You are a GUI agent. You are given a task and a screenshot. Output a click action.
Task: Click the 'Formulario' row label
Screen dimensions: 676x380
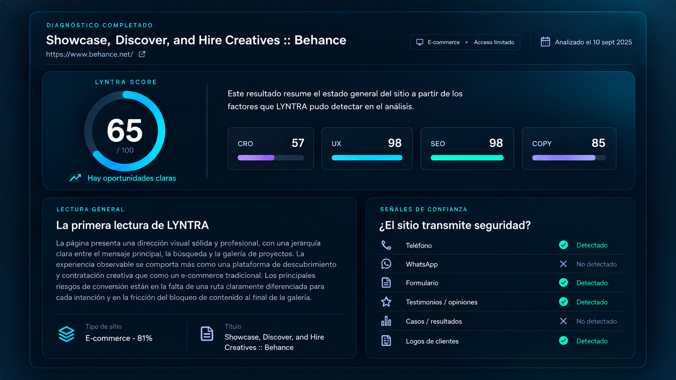coord(422,283)
